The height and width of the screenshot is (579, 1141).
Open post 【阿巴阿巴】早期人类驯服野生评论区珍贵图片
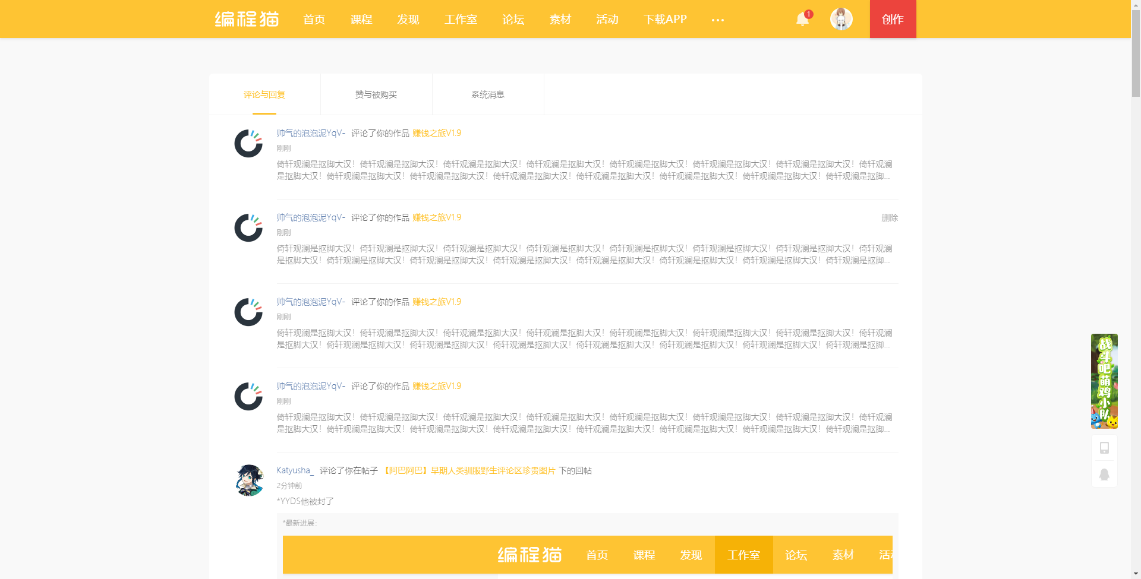tap(468, 470)
